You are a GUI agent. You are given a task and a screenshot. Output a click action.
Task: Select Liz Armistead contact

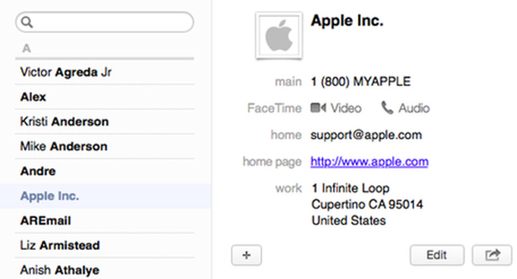(x=60, y=245)
